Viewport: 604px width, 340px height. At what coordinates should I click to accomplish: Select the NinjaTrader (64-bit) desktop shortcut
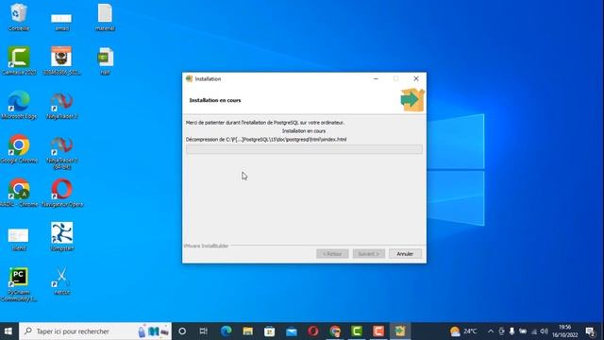coord(62,152)
